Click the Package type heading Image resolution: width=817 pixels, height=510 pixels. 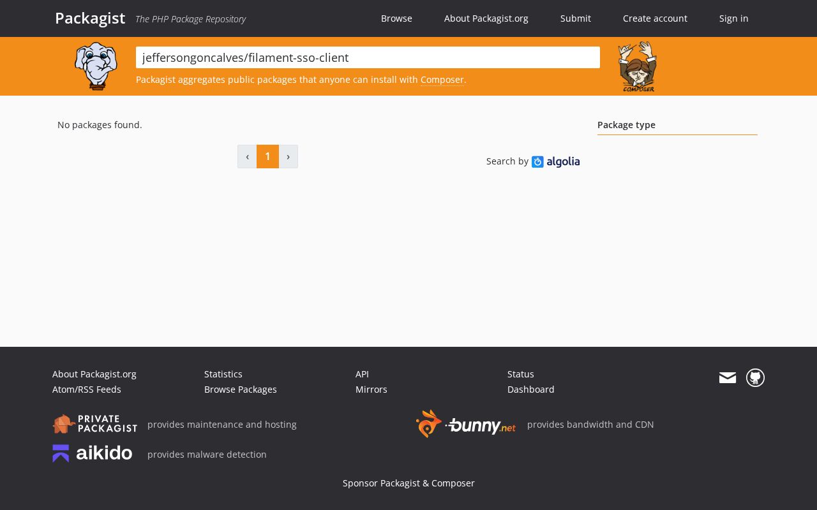(x=626, y=125)
